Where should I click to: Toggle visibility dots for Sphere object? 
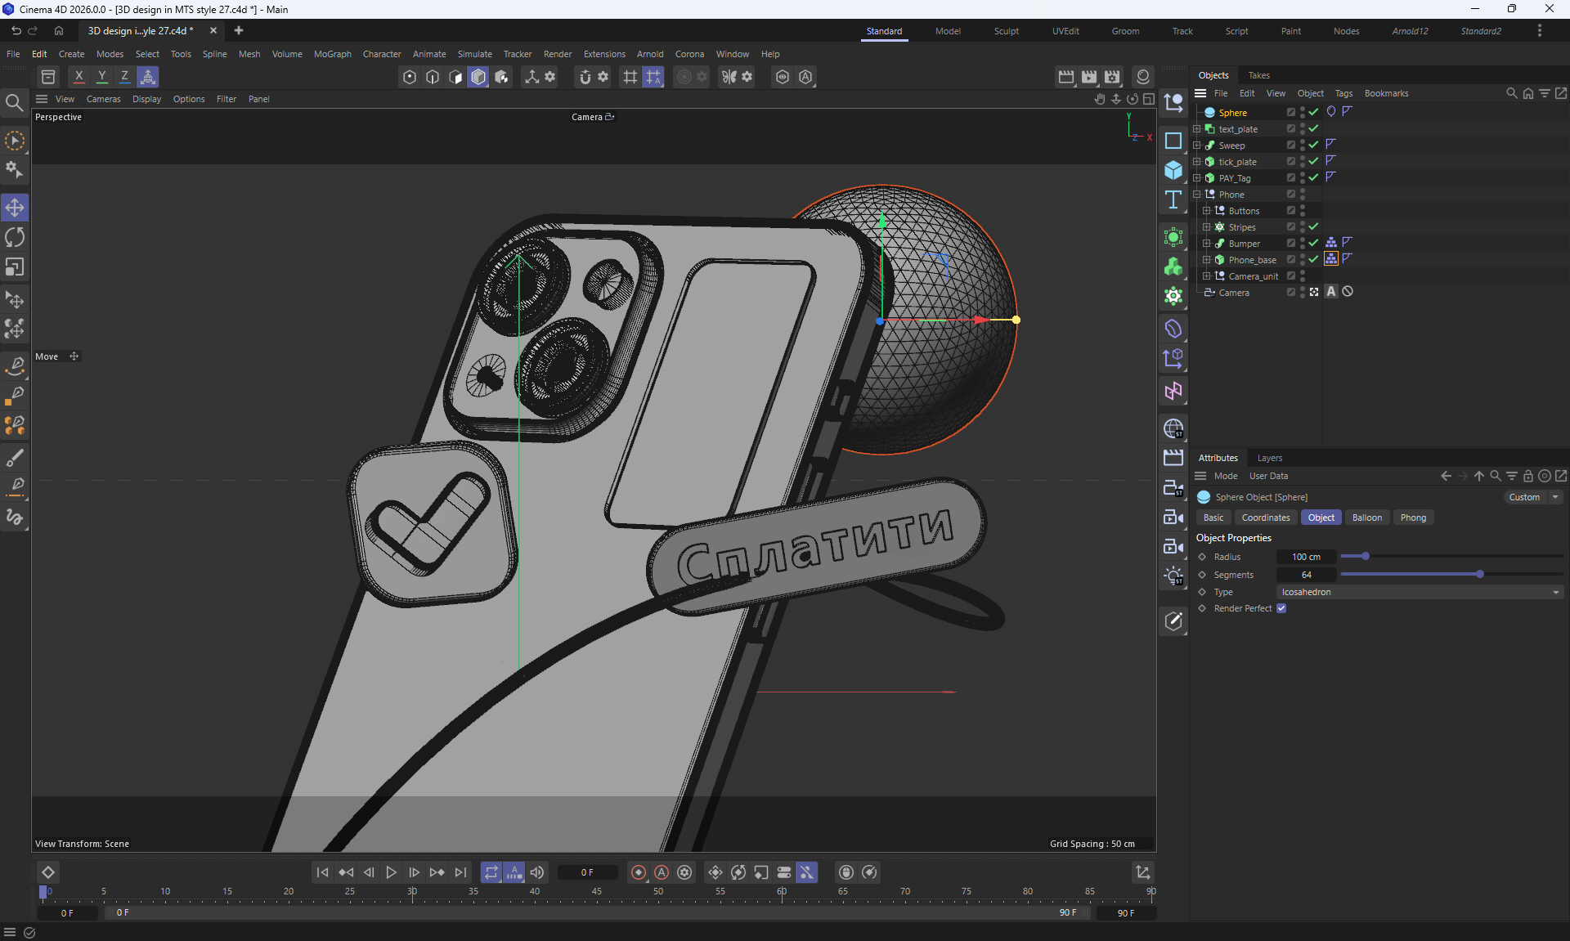1303,113
